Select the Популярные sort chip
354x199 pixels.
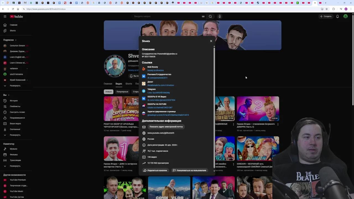(x=122, y=92)
